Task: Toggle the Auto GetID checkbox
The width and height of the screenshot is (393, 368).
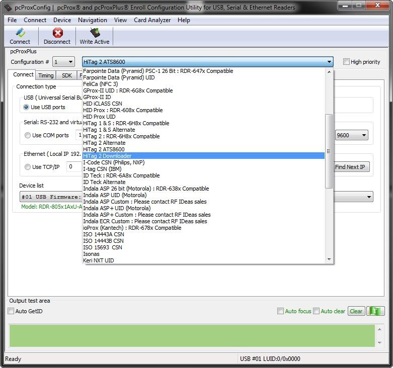Action: pos(11,311)
